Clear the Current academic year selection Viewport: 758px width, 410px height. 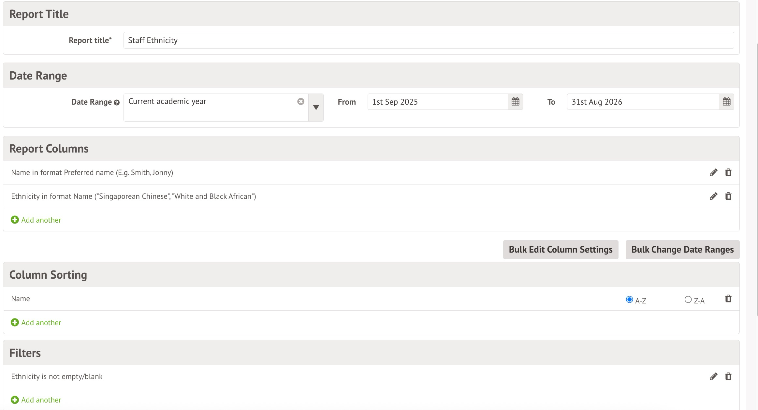(301, 101)
